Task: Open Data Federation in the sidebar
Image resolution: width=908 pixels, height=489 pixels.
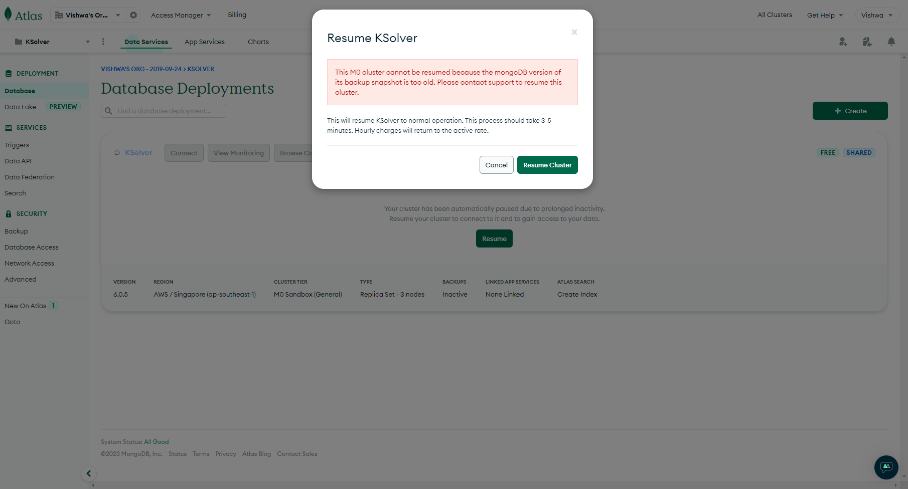Action: click(30, 177)
